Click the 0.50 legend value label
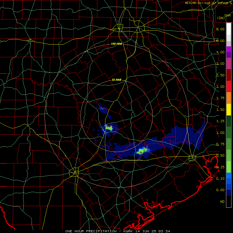233x233 pixels. point(220,156)
